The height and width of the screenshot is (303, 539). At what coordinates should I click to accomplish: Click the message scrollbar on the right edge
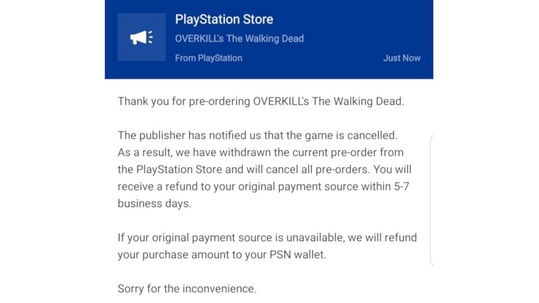[x=432, y=200]
